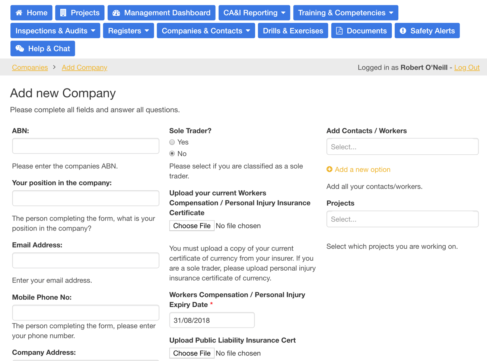Click the Workers Compensation expiry date field
The image size is (487, 361).
[211, 320]
